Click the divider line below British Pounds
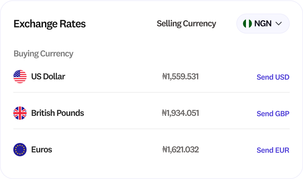 [151, 129]
